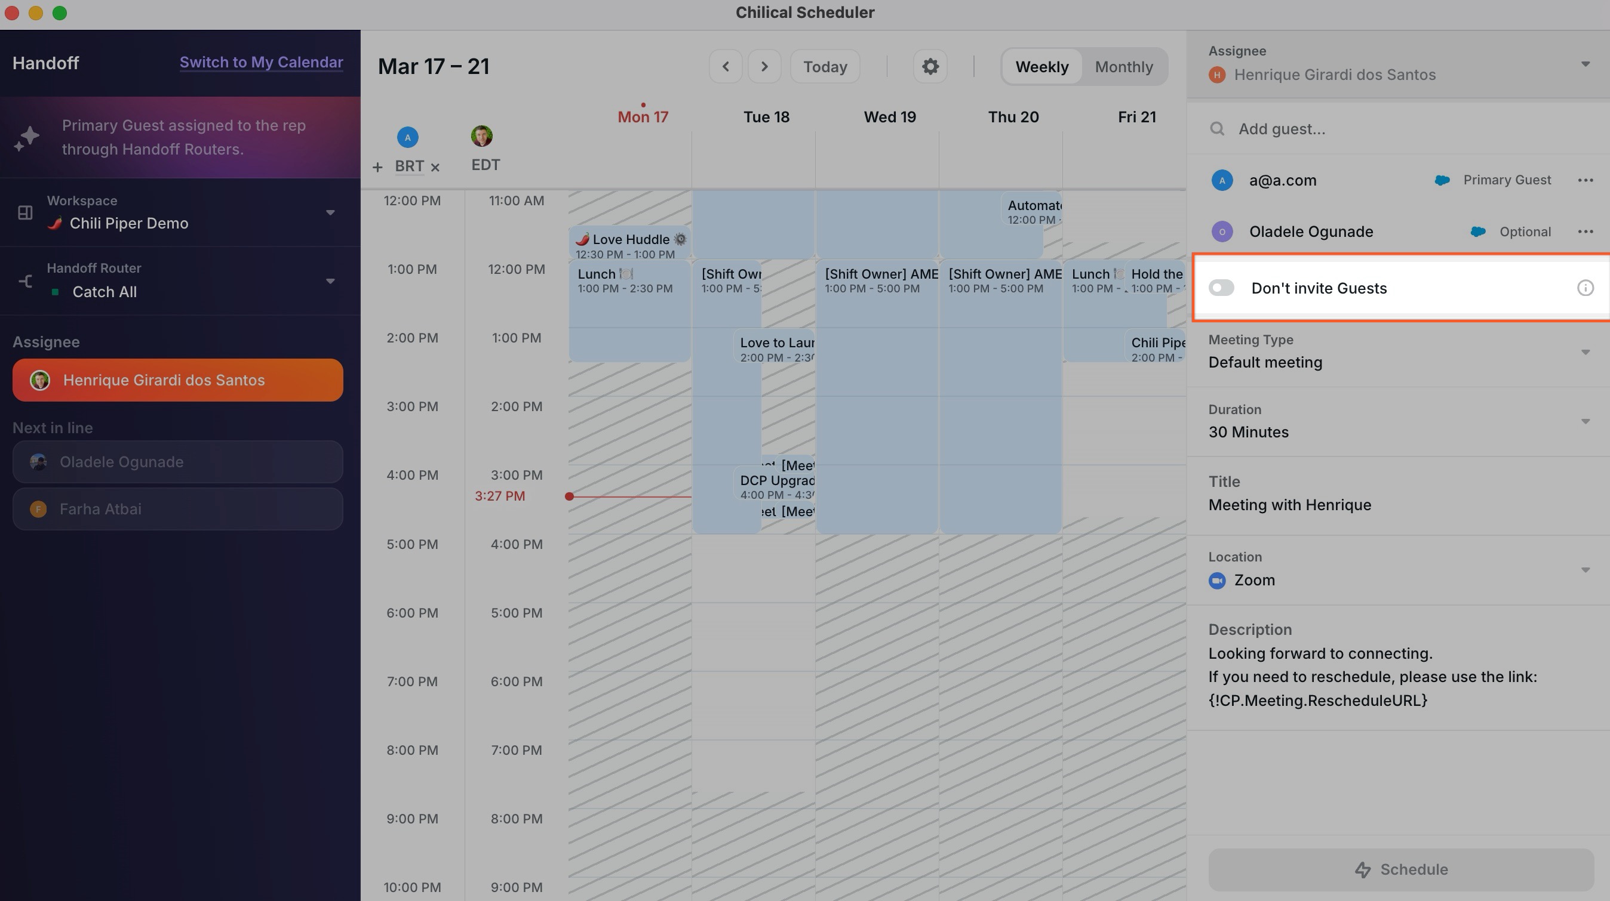Select Farha Atbai in Next in line

point(177,509)
